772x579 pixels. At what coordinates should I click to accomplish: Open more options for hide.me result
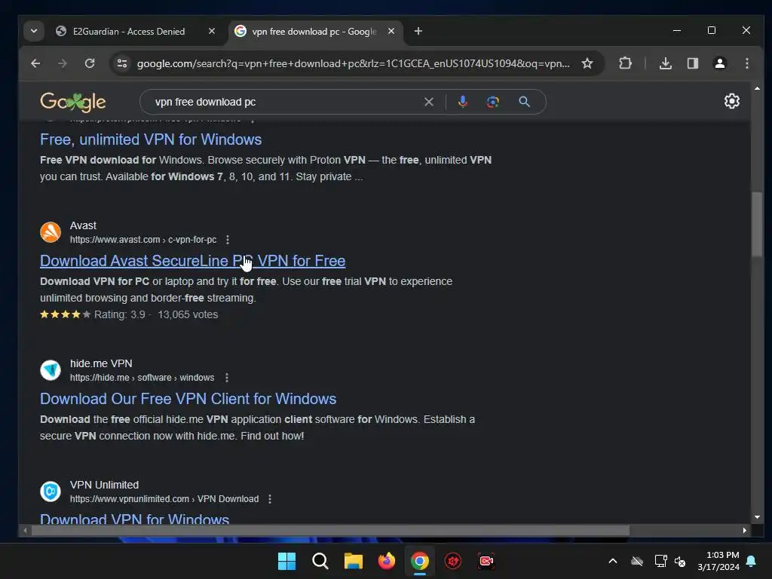pos(226,378)
